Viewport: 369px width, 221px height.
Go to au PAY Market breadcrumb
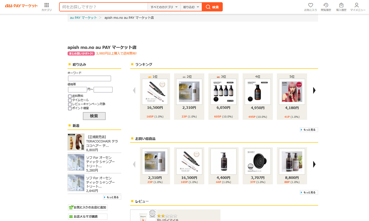[83, 18]
